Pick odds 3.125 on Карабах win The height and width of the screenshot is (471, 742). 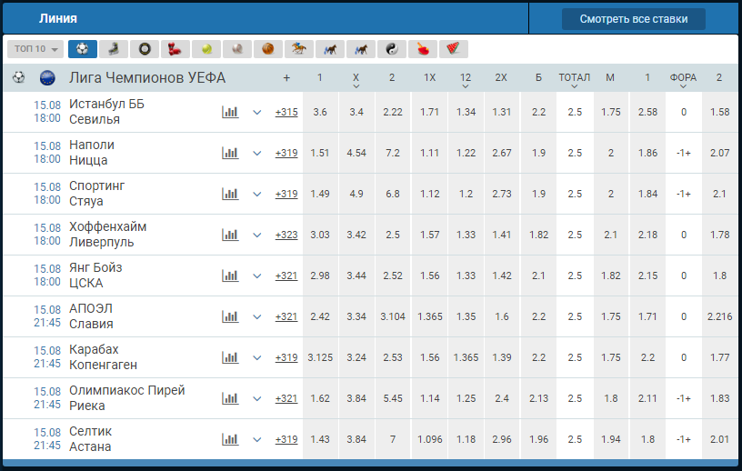tap(320, 357)
